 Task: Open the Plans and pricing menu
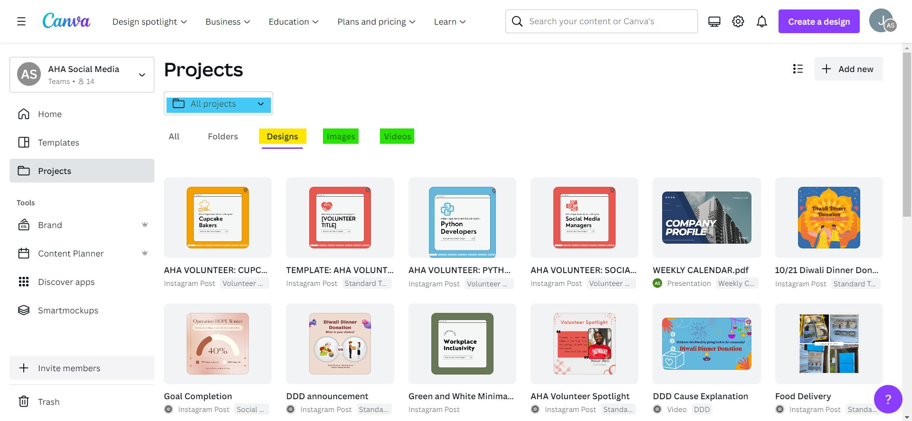click(376, 22)
